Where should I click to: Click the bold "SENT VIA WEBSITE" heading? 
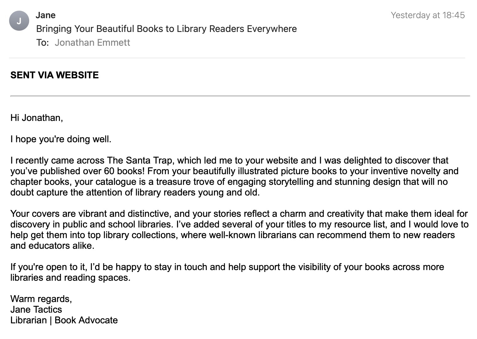[55, 75]
